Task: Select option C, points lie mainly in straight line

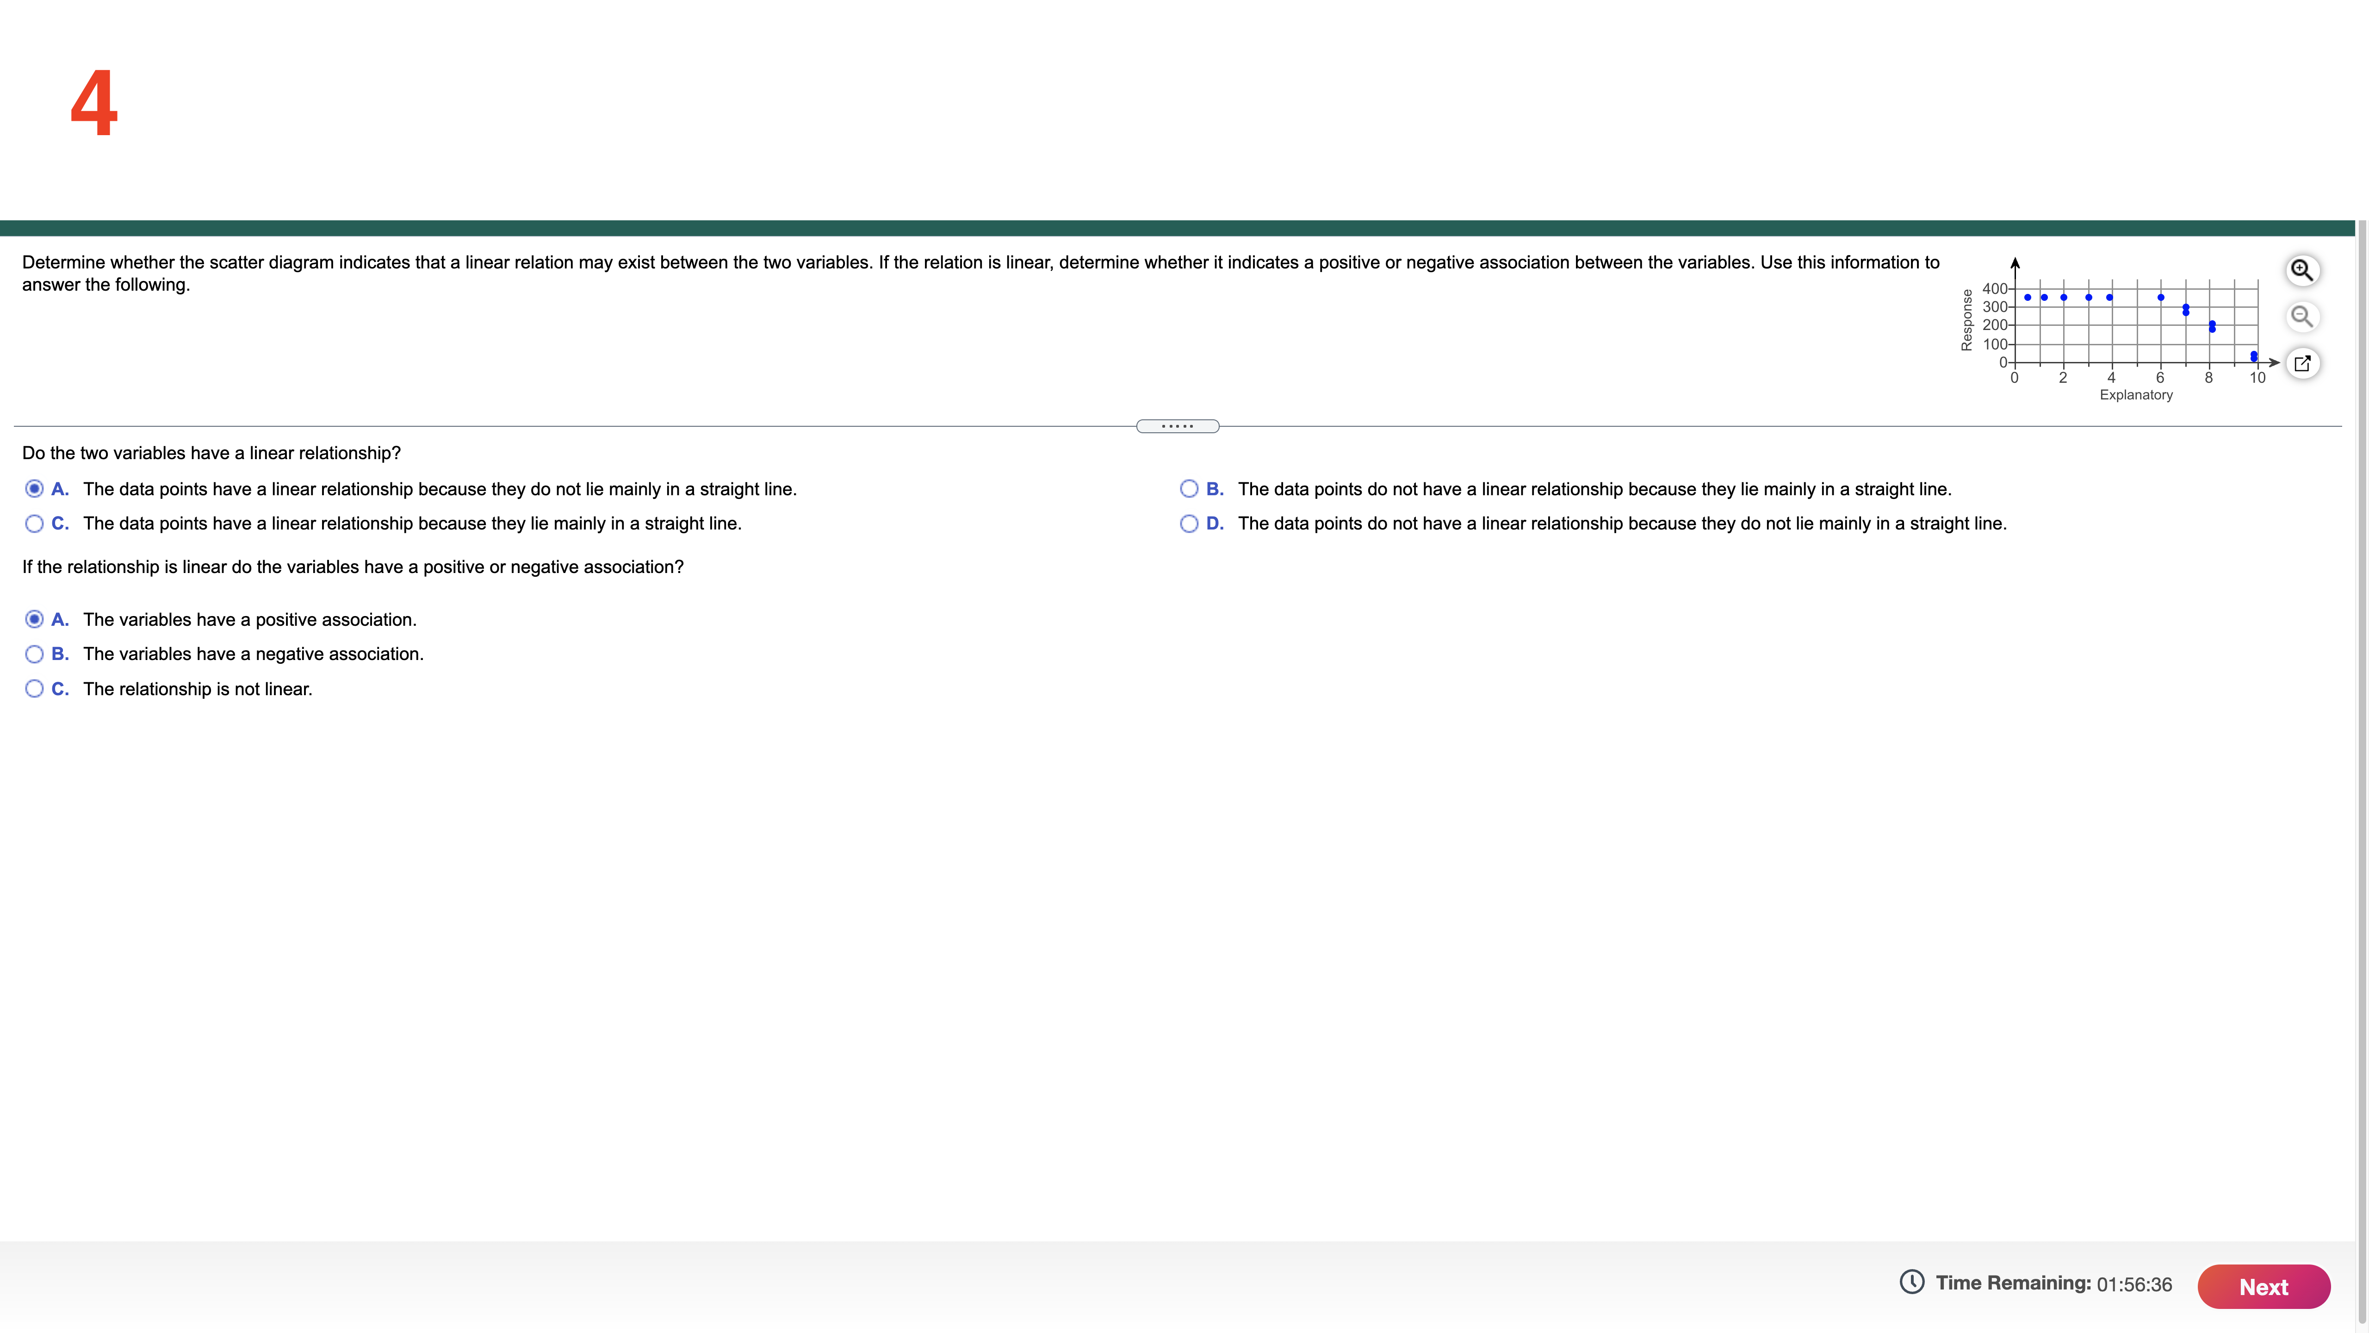Action: coord(35,523)
